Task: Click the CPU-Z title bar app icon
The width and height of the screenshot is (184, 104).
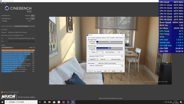Action: tap(87, 35)
